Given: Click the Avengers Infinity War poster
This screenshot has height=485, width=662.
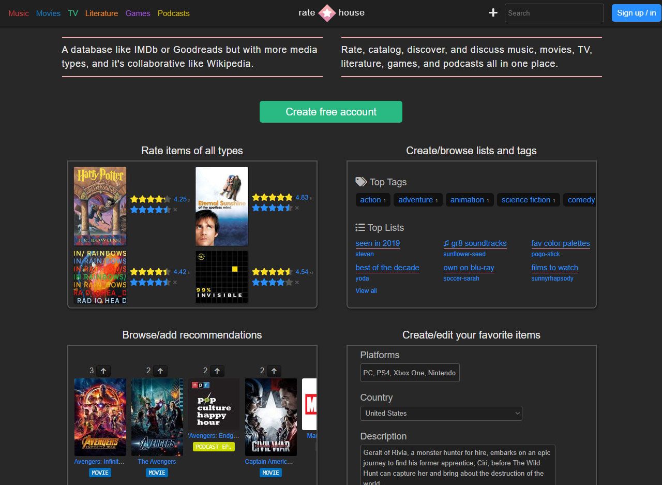Looking at the screenshot, I should click(x=100, y=417).
